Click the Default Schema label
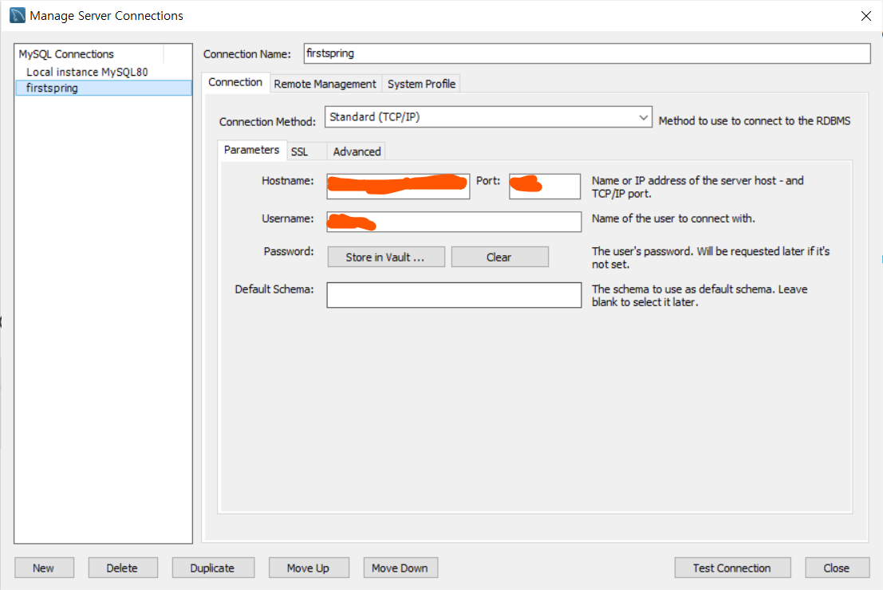Viewport: 883px width, 590px height. coord(274,289)
